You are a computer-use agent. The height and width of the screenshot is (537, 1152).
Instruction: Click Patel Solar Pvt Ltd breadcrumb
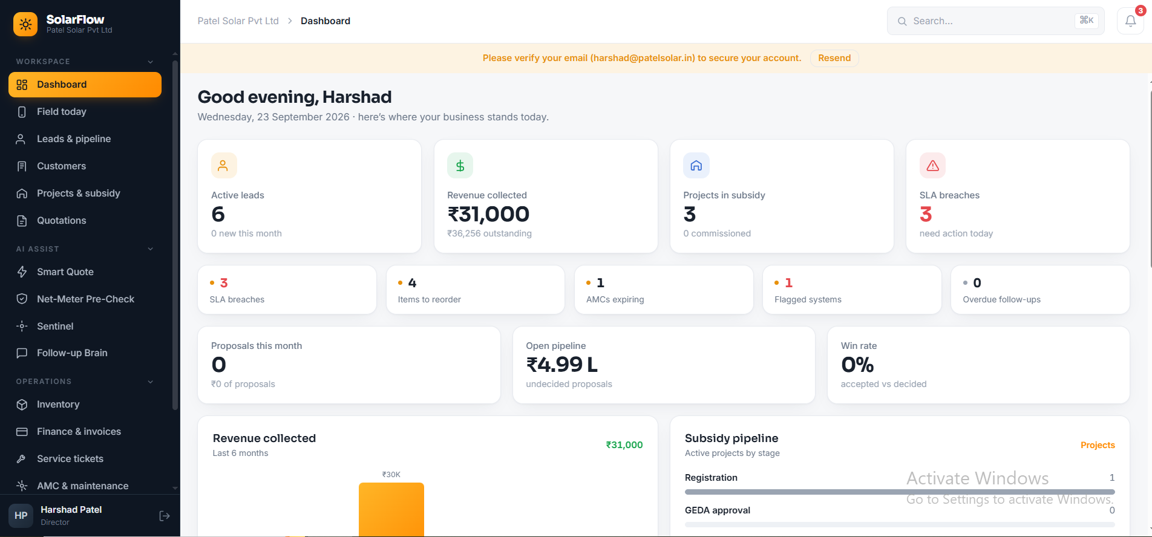tap(238, 21)
